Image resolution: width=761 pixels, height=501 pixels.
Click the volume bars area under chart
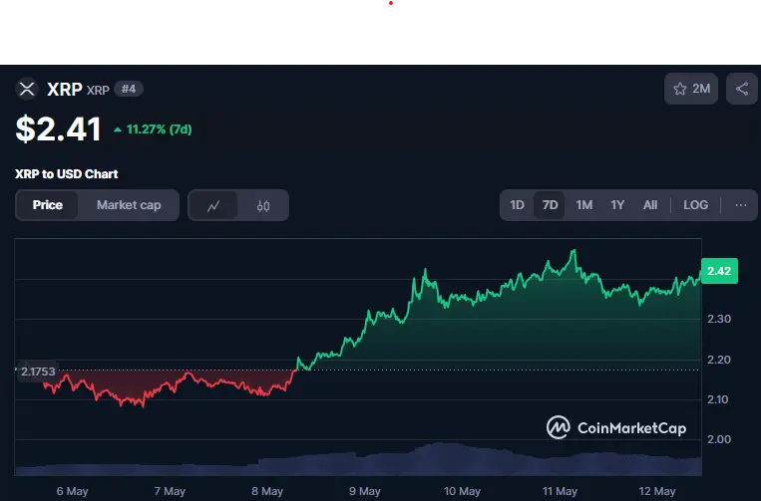coord(358,460)
